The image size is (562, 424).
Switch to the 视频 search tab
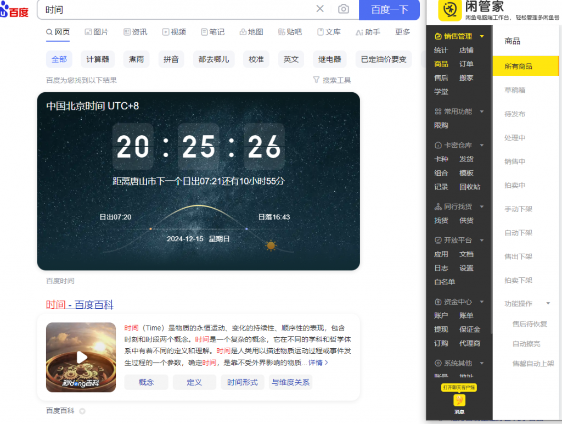(174, 32)
